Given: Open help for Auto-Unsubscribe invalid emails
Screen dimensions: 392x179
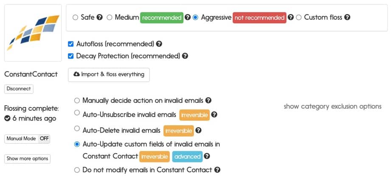Looking at the screenshot, I should pyautogui.click(x=214, y=114).
